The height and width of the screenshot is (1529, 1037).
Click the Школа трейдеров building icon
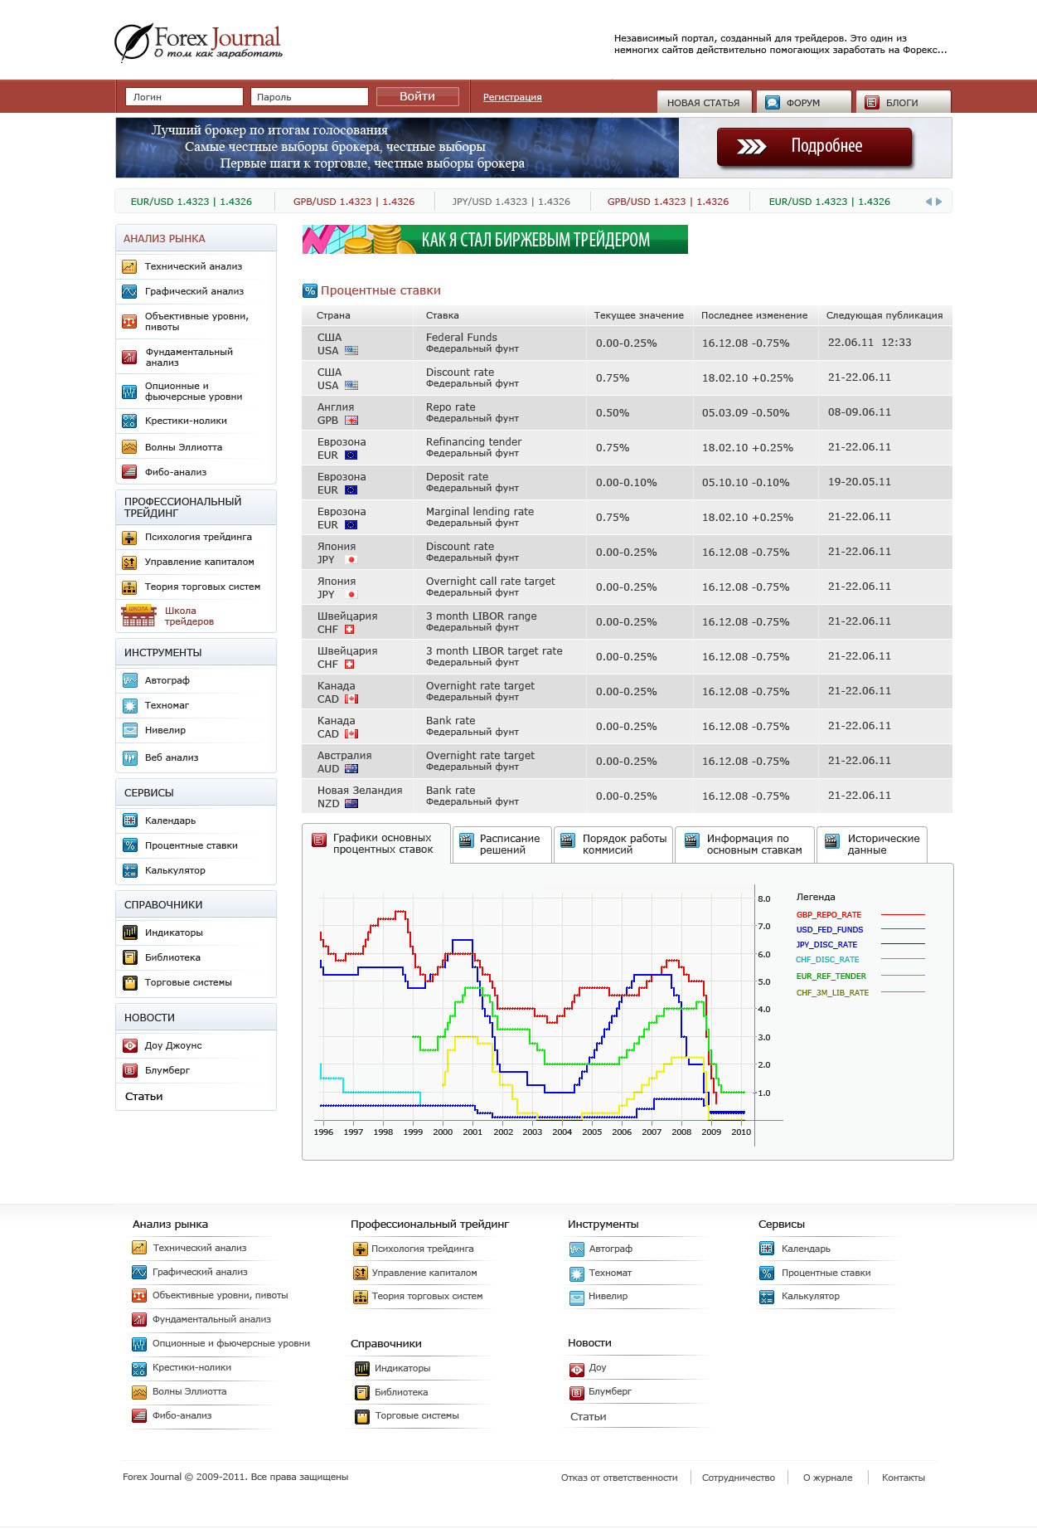pos(138,616)
